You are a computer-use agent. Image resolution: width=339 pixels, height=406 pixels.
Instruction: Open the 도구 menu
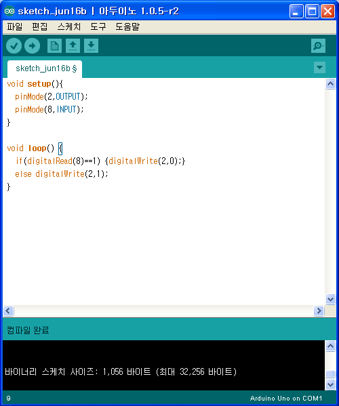[x=98, y=26]
